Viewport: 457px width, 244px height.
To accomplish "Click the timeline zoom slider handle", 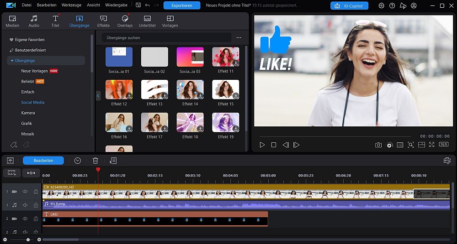I will point(28,239).
